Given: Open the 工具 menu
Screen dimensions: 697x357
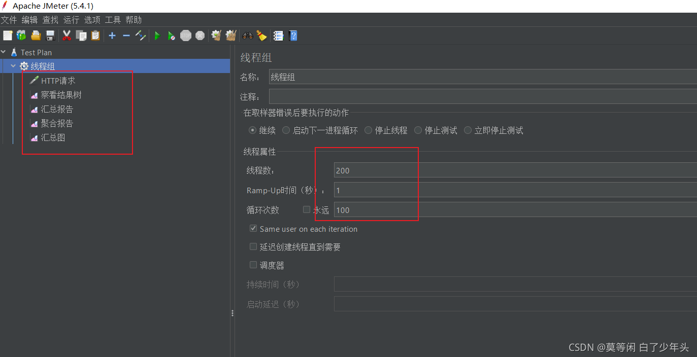Looking at the screenshot, I should pyautogui.click(x=113, y=20).
